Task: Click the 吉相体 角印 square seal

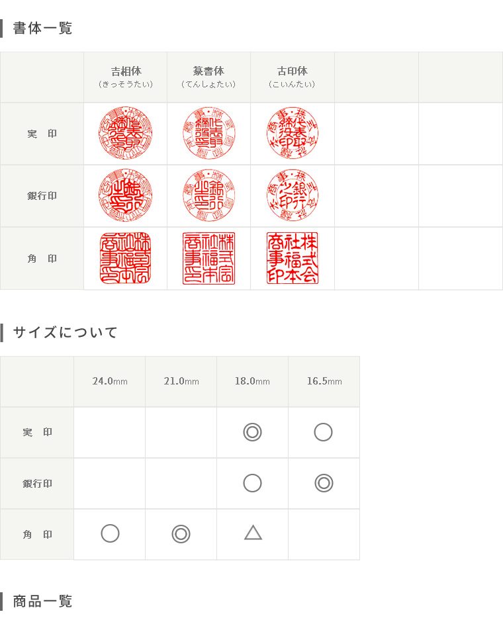Action: click(125, 258)
